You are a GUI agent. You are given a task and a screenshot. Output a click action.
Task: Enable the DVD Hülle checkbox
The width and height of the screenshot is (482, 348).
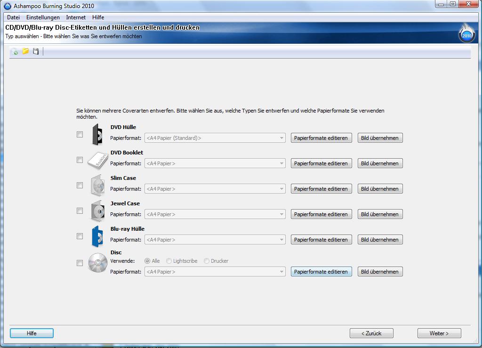(80, 134)
